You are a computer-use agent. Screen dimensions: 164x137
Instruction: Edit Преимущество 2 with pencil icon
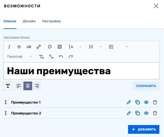click(x=129, y=113)
